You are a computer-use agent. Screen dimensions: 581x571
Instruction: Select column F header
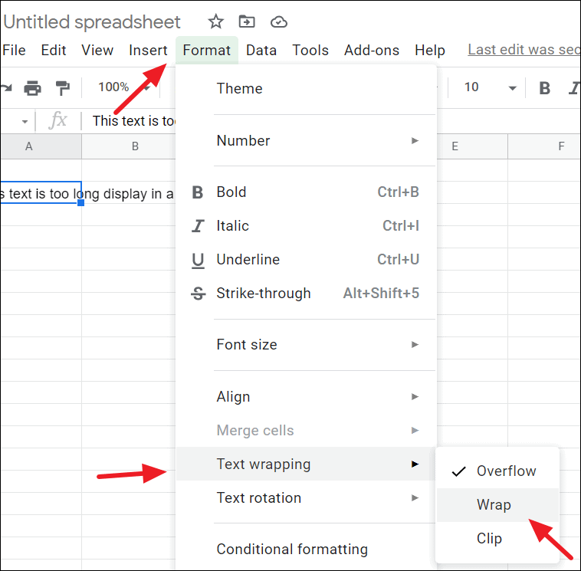click(544, 146)
